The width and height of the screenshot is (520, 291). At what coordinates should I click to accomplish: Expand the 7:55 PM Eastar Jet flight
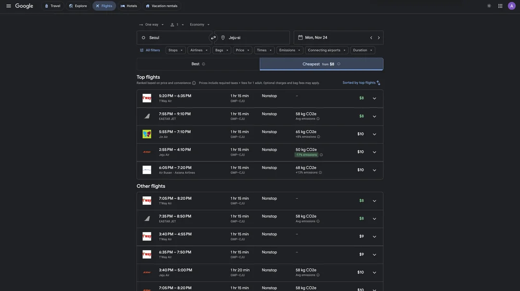point(374,117)
